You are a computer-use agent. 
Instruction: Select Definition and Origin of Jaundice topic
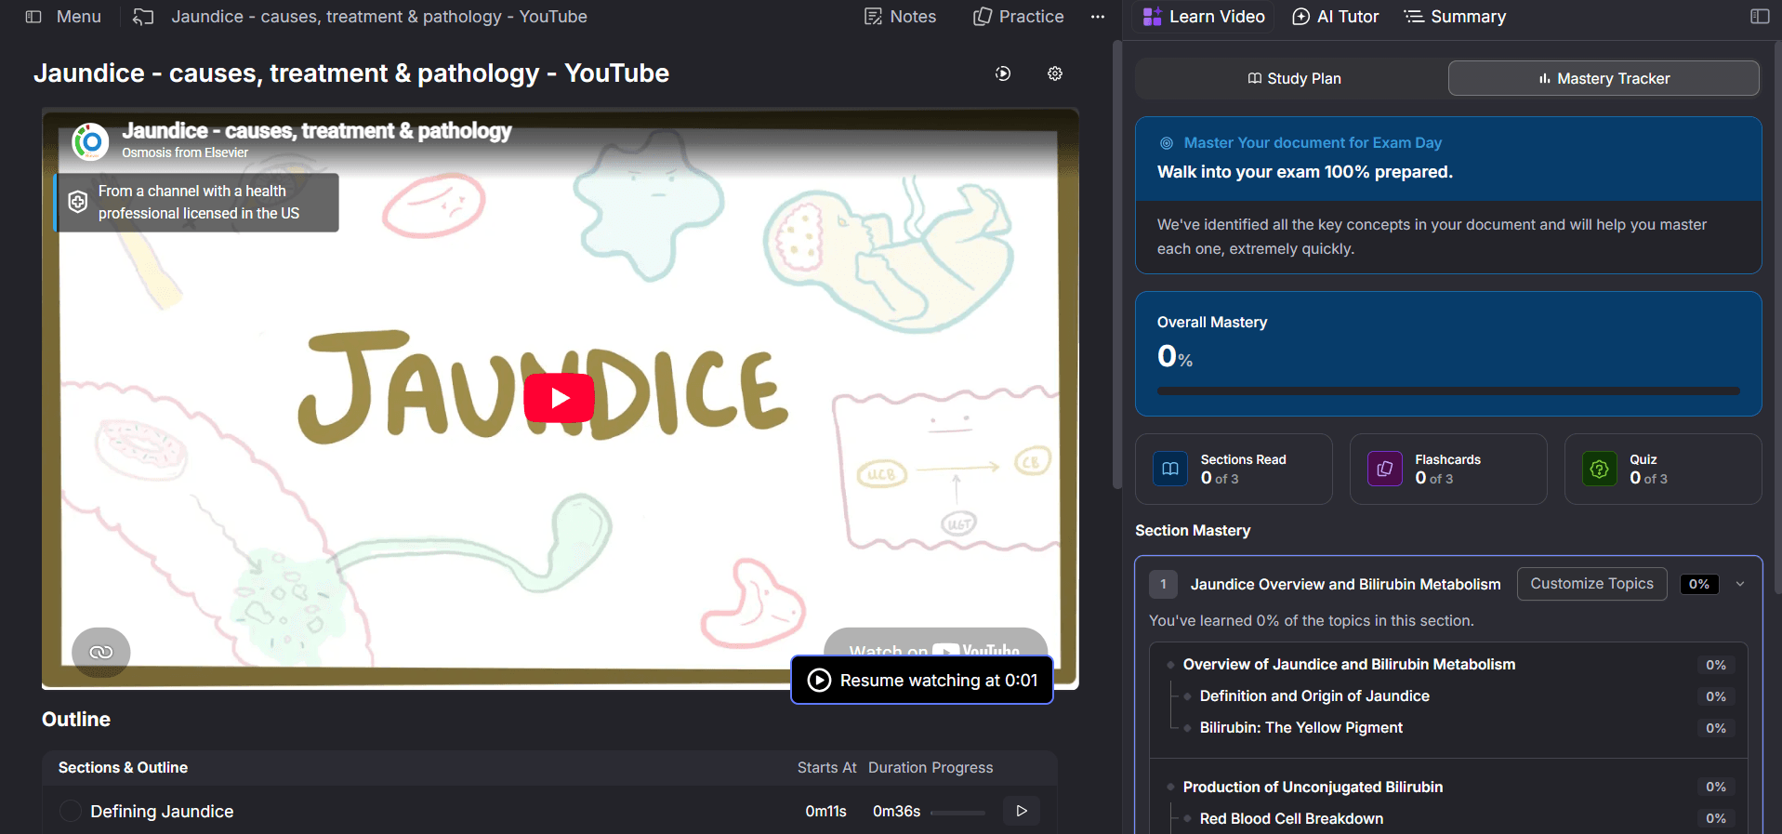click(x=1314, y=696)
